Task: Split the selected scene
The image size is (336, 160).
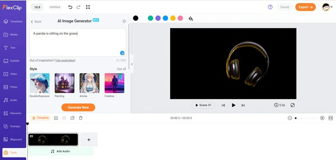Action: tap(64, 118)
